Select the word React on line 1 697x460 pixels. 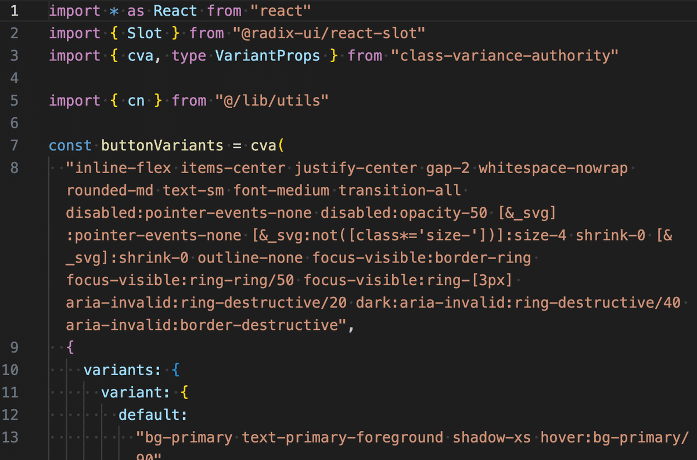(175, 10)
